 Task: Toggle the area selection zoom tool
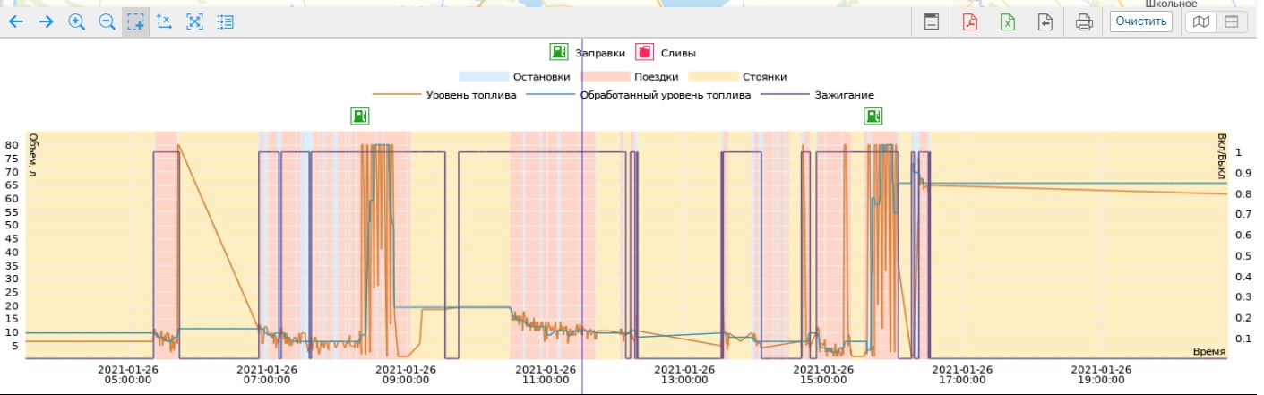pyautogui.click(x=135, y=22)
